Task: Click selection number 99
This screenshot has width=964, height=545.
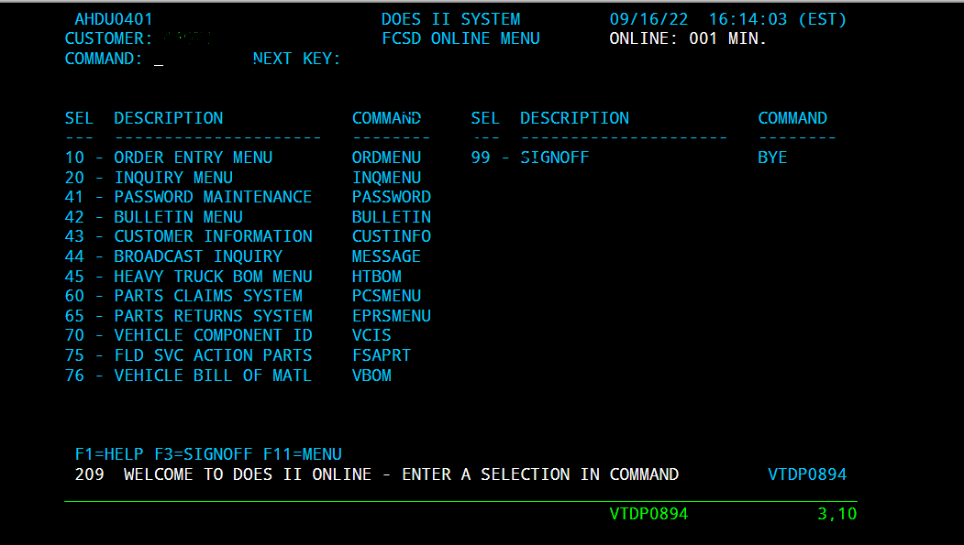Action: (481, 158)
